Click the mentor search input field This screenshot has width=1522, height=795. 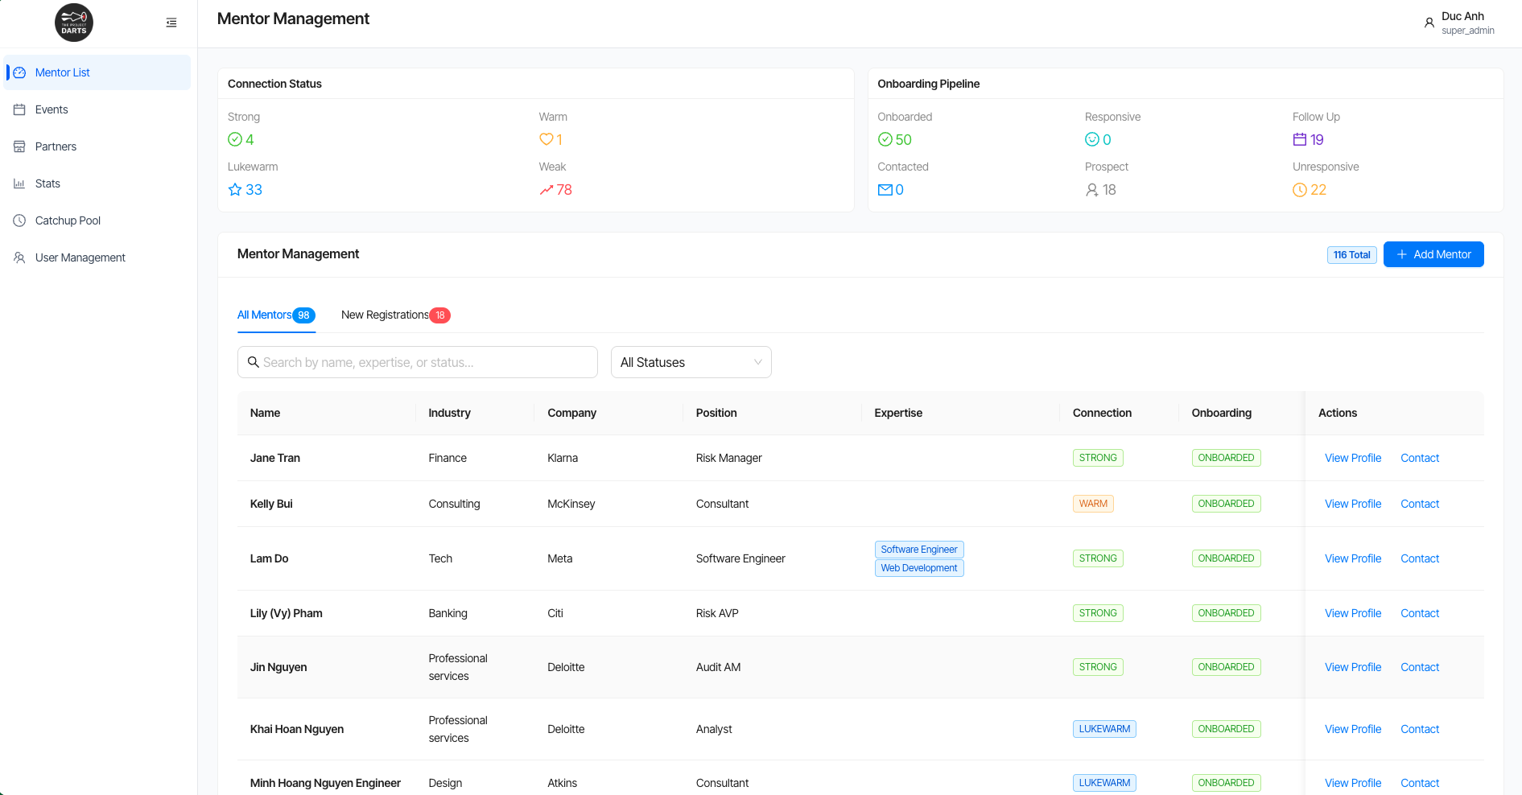[x=419, y=362]
